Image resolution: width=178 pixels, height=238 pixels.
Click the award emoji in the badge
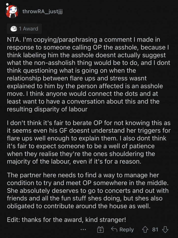coord(13,29)
